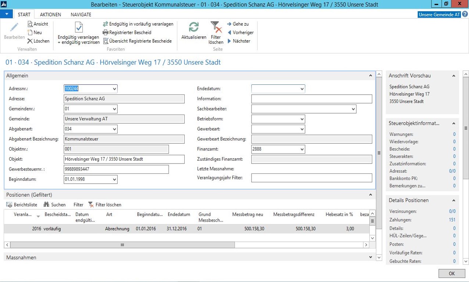Screen dimensions: 469x282
Task: Click the positions grid horizontal scrollbar
Action: point(122,245)
